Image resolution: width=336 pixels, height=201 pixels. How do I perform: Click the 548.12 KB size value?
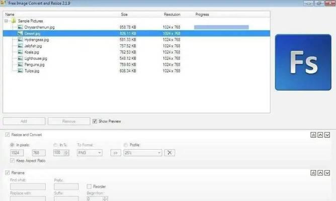(x=128, y=58)
